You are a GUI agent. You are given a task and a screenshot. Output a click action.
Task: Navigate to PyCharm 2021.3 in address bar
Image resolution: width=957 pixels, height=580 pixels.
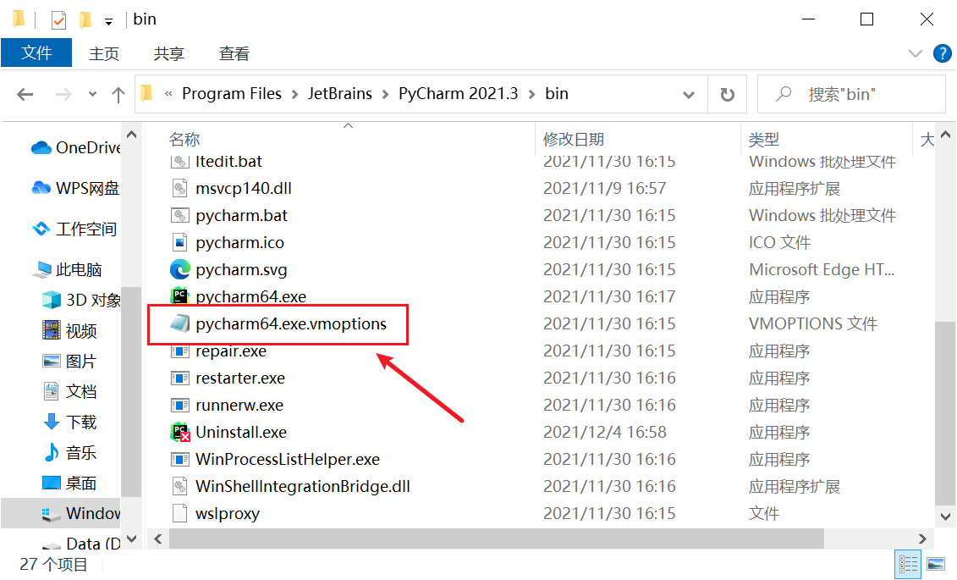click(459, 93)
